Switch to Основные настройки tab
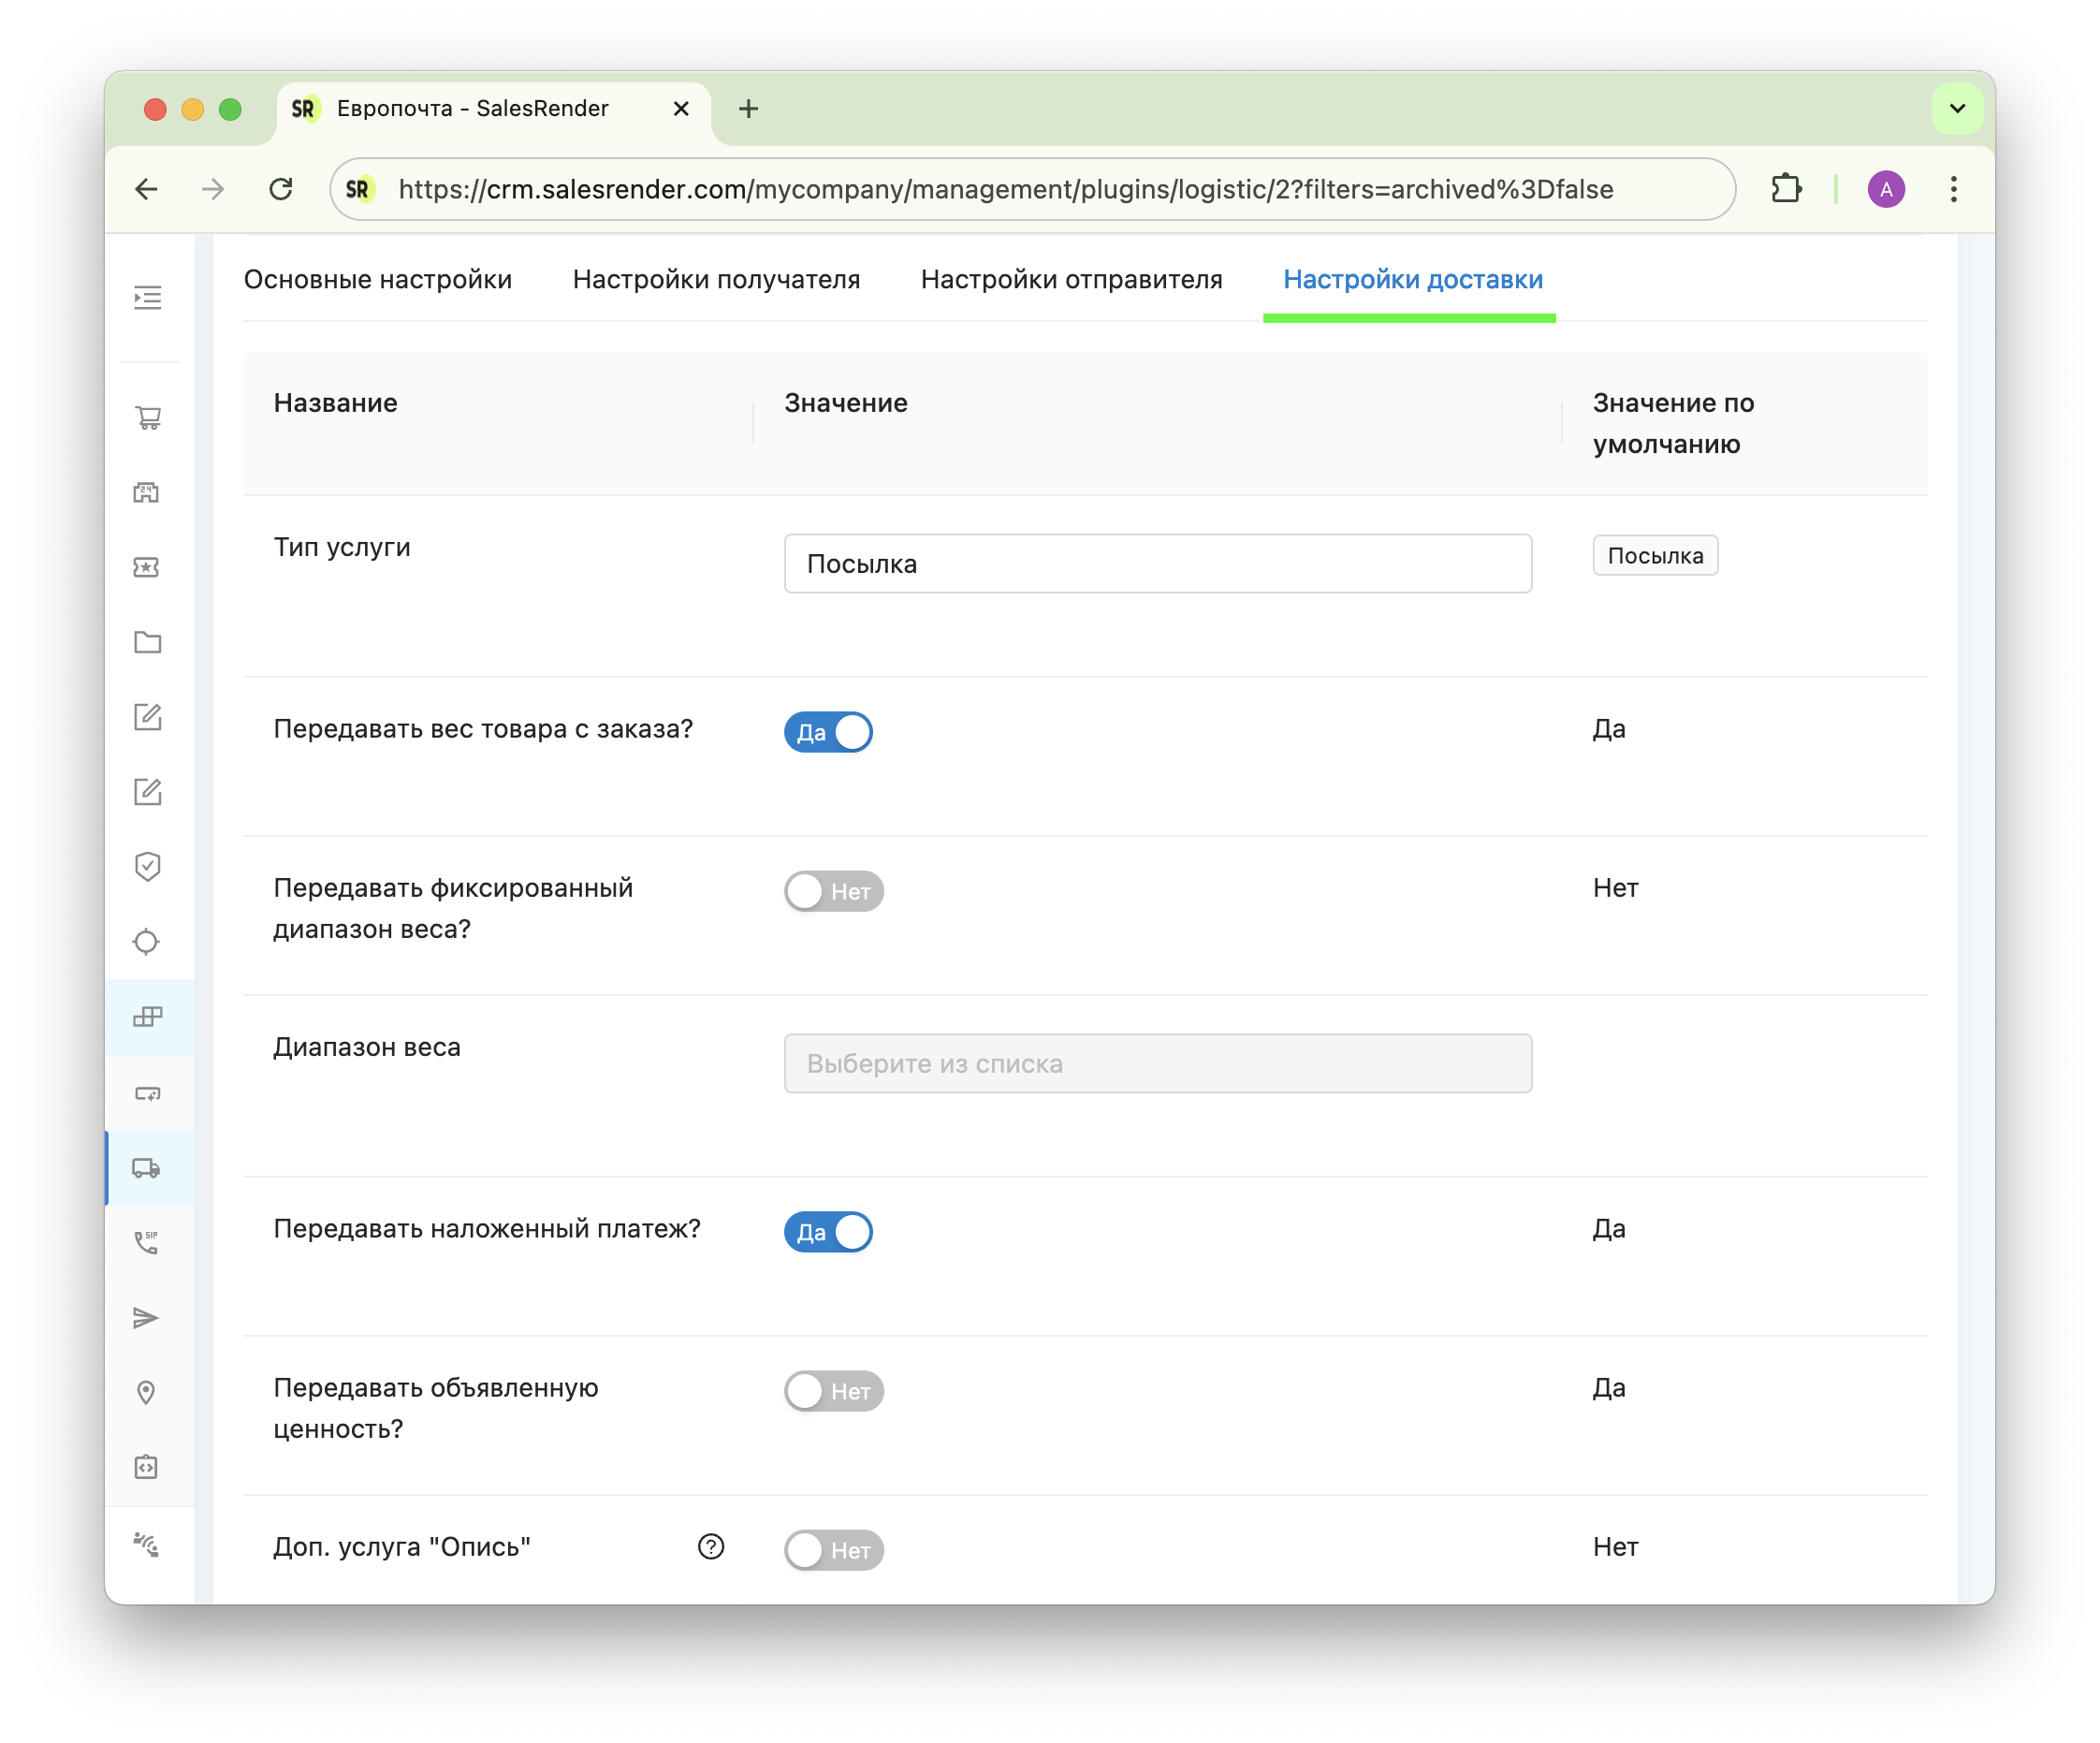 tap(378, 279)
